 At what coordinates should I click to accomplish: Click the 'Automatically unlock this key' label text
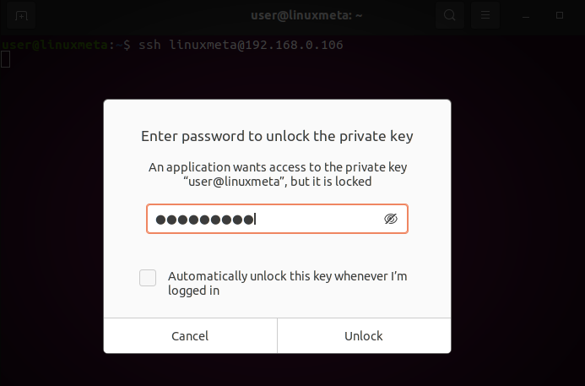(x=287, y=283)
